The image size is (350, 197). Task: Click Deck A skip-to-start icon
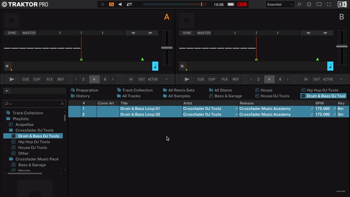[7, 66]
